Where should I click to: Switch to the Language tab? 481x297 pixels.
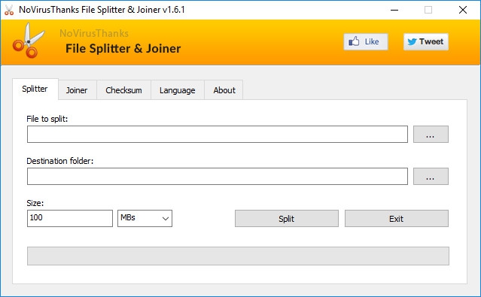point(178,90)
